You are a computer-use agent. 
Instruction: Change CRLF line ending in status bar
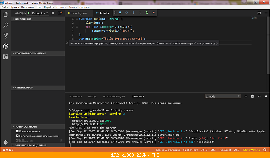[x=213, y=150]
